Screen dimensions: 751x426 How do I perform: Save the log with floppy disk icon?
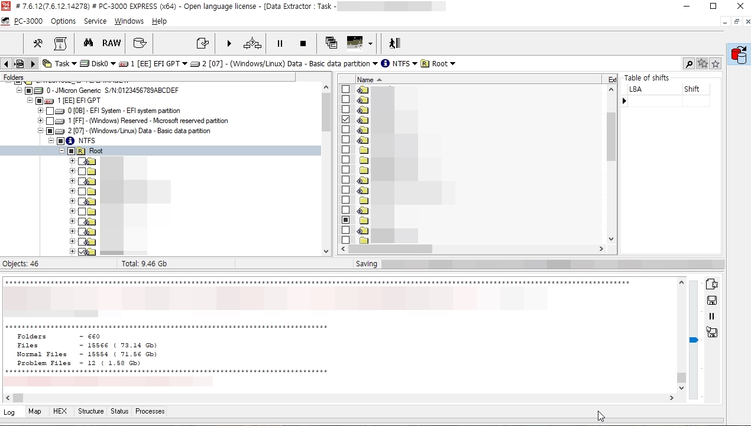pos(712,301)
